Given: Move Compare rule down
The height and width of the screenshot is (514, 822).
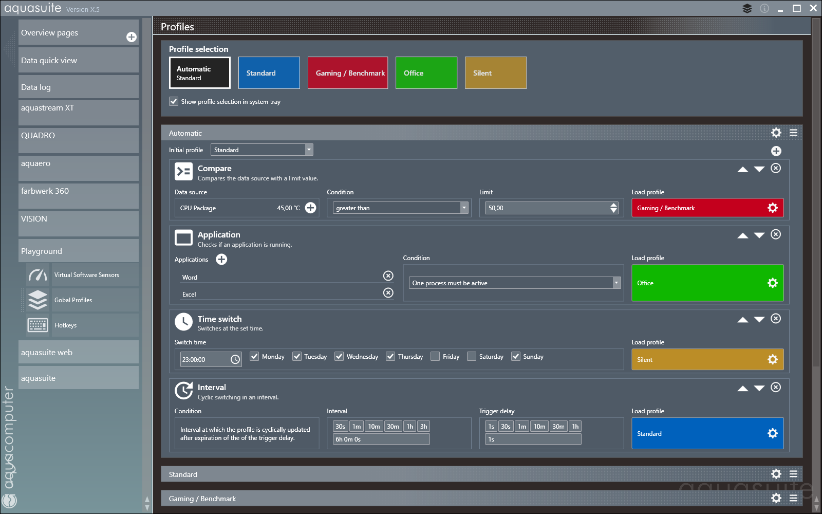Looking at the screenshot, I should click(759, 169).
